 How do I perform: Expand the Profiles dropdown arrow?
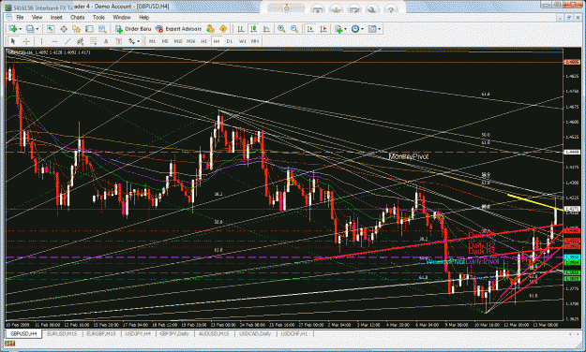click(37, 29)
